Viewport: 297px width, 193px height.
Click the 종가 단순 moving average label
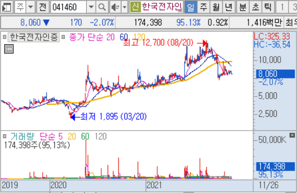click(x=86, y=37)
